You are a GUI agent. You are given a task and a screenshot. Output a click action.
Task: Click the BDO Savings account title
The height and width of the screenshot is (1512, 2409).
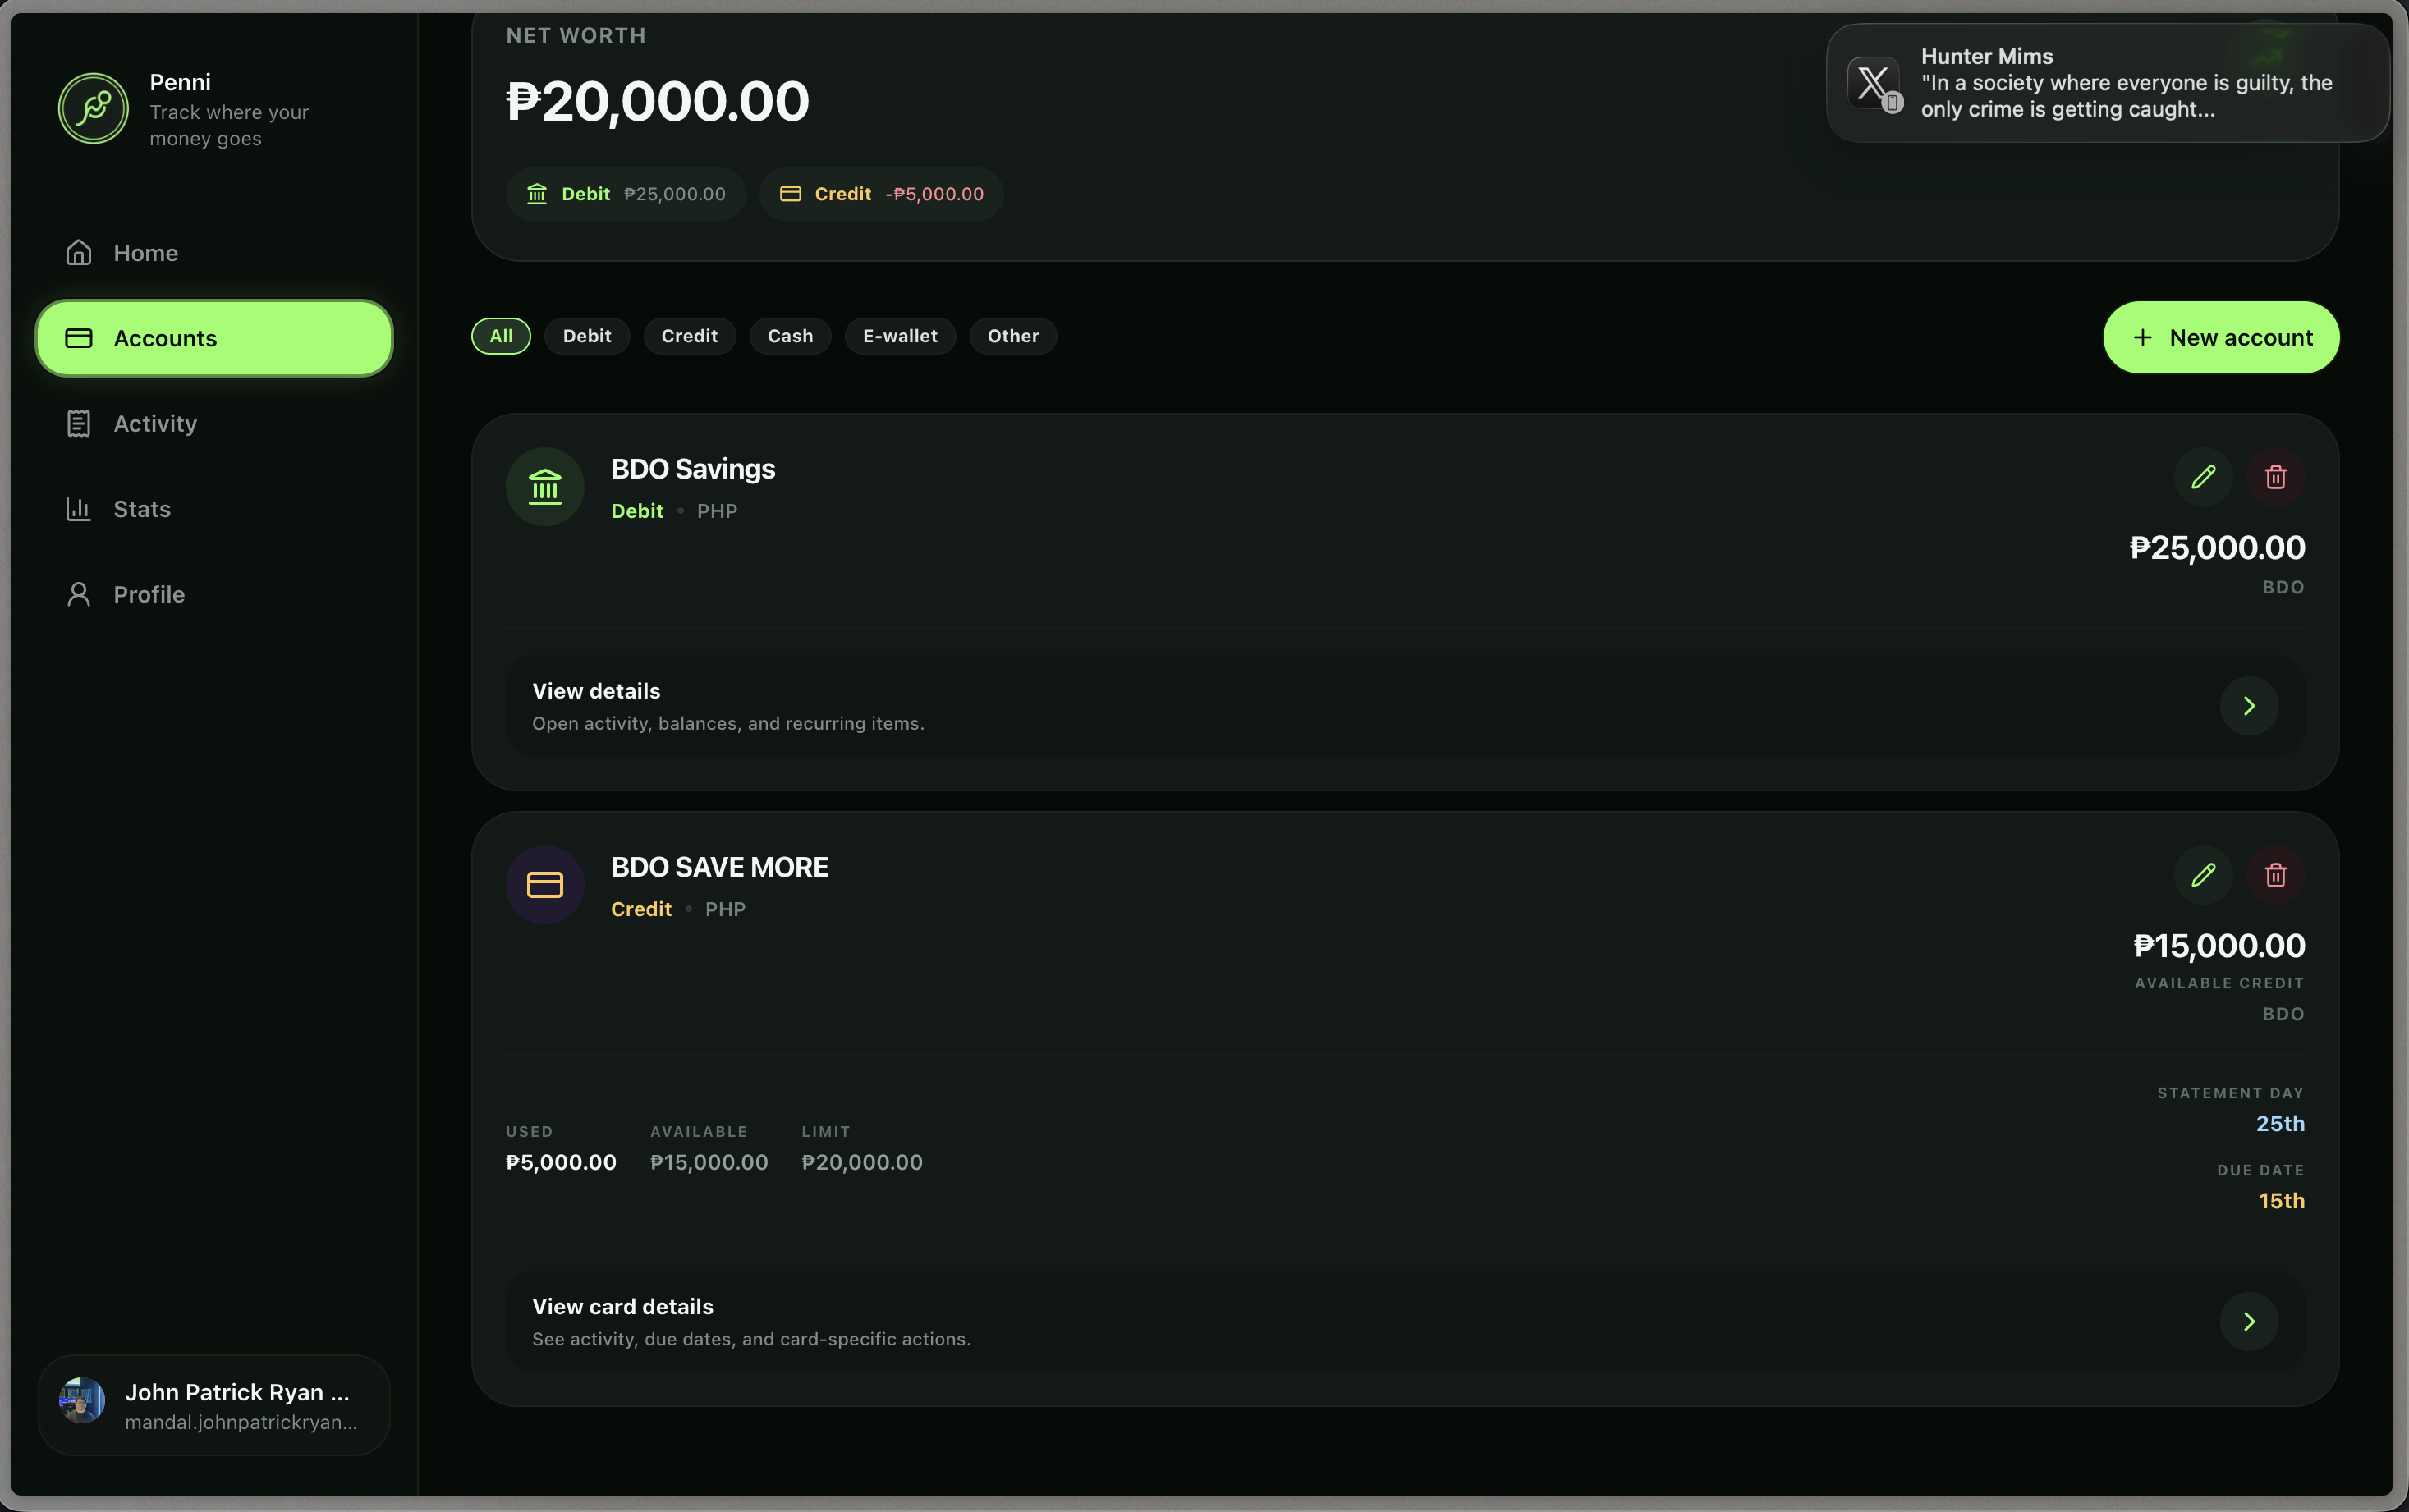point(693,469)
